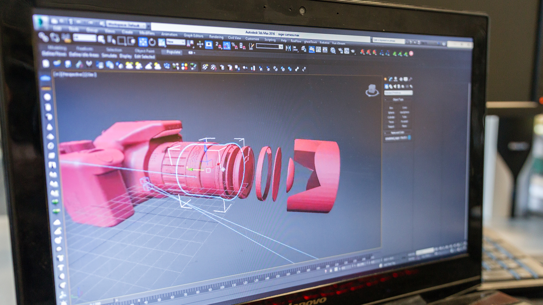Open the Schematic View
The width and height of the screenshot is (543, 305).
(x=325, y=50)
